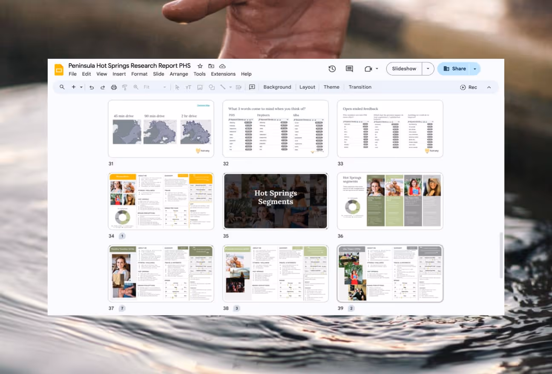Open the comments history icon
Screen dimensions: 552x374
tap(349, 69)
